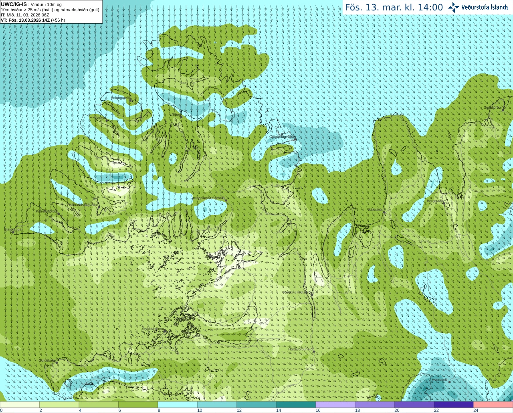Click the Gjögurflugvöllur place label

pos(282,137)
